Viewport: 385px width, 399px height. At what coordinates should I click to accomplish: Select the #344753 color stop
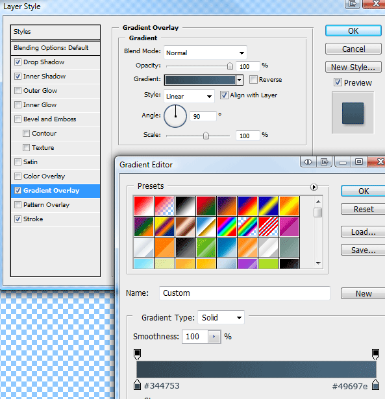(137, 385)
